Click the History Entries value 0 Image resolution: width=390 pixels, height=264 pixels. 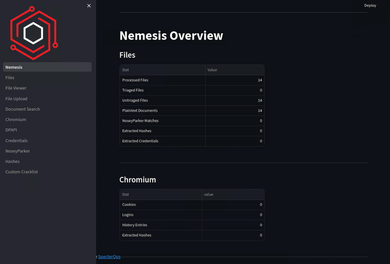coord(233,225)
